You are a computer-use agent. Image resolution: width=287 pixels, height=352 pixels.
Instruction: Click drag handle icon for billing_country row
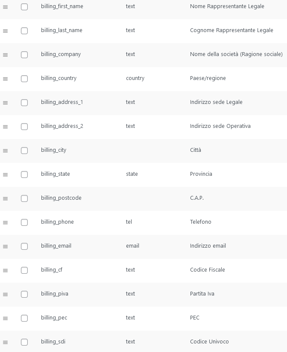[5, 79]
